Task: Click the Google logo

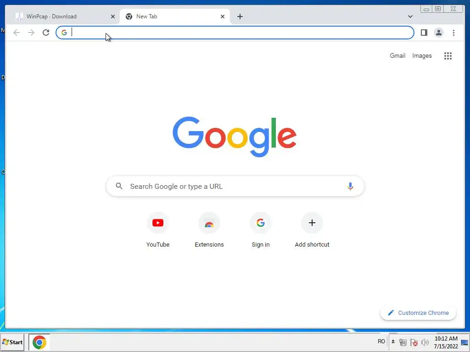Action: click(x=235, y=137)
